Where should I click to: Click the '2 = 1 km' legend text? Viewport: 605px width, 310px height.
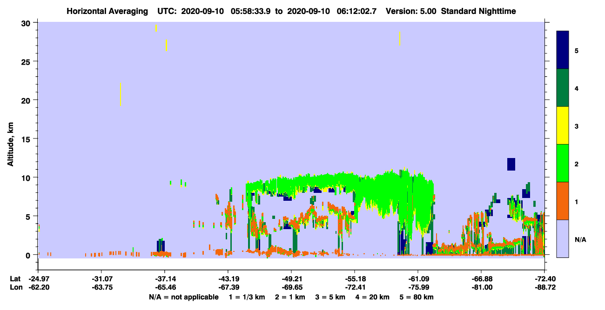coord(290,297)
